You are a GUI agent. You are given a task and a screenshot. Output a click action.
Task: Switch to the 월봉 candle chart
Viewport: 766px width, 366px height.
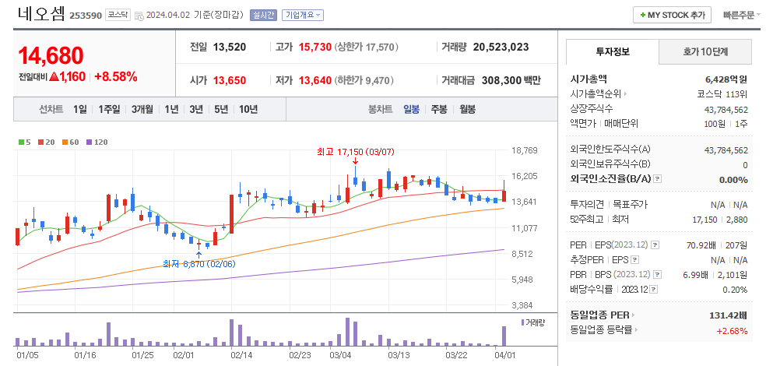(x=467, y=110)
